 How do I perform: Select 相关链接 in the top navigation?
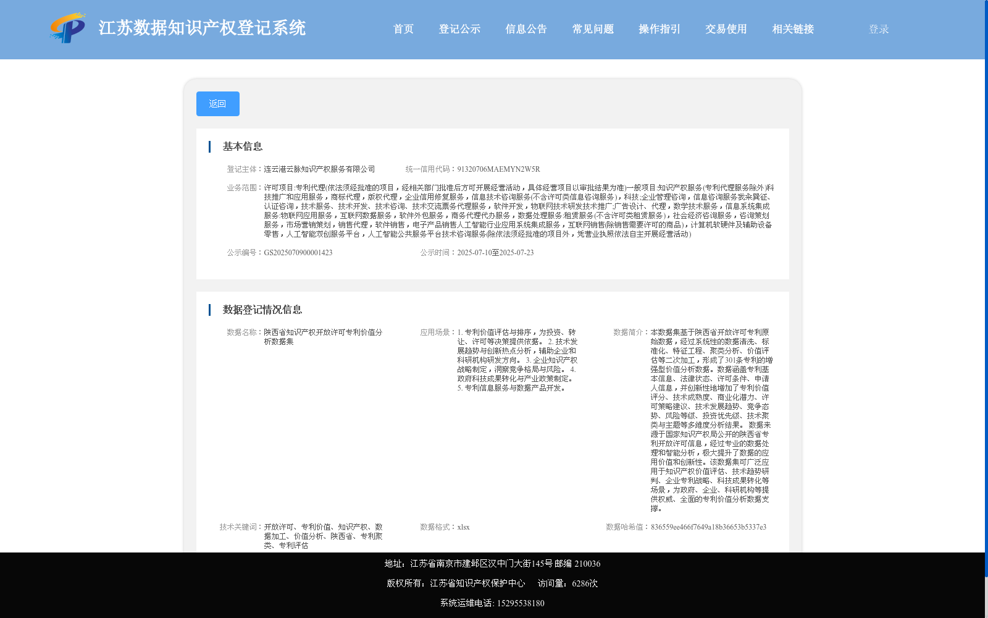793,29
